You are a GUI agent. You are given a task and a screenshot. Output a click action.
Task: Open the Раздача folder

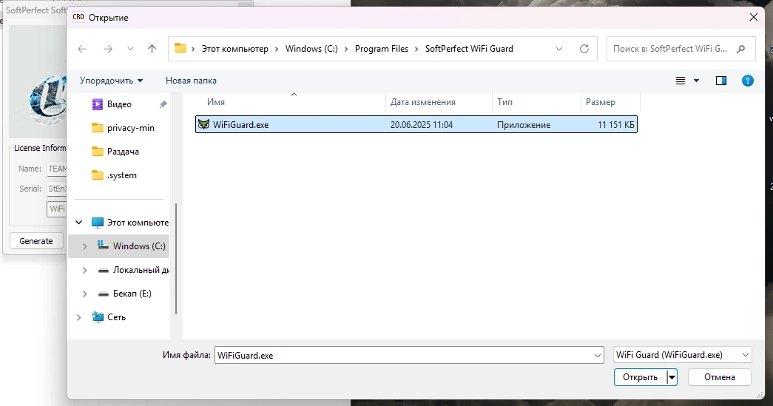tap(123, 152)
